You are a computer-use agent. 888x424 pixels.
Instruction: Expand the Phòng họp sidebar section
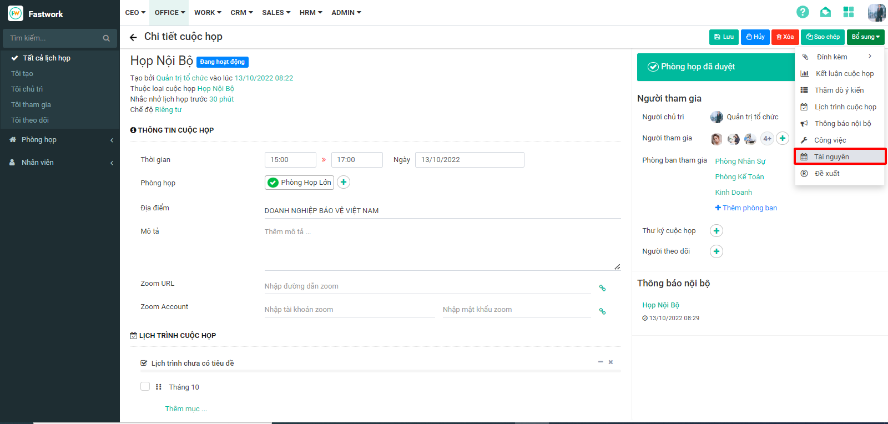pyautogui.click(x=60, y=140)
